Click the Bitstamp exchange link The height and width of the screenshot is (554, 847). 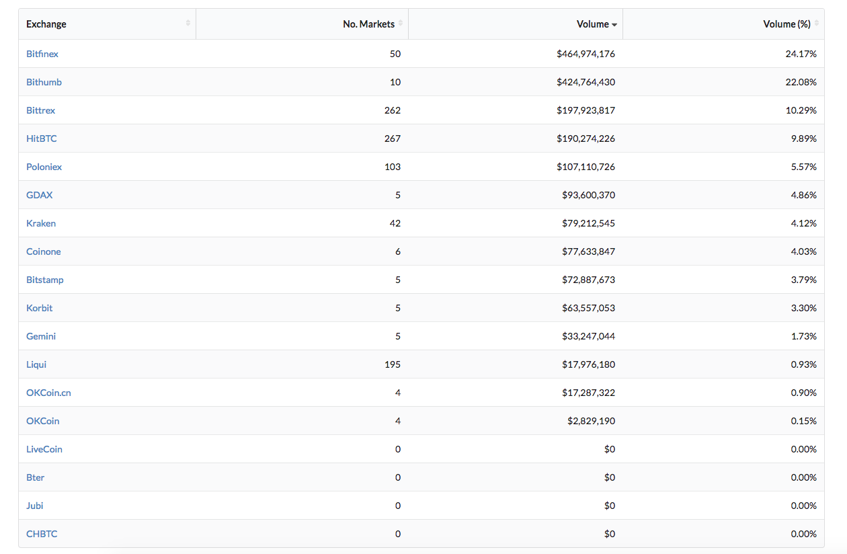(x=45, y=280)
